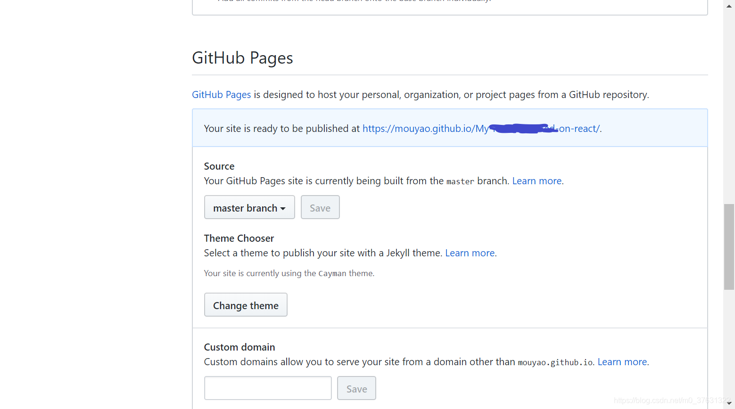Click the GitHub Pages section heading
Screen dimensions: 735x409
[242, 58]
